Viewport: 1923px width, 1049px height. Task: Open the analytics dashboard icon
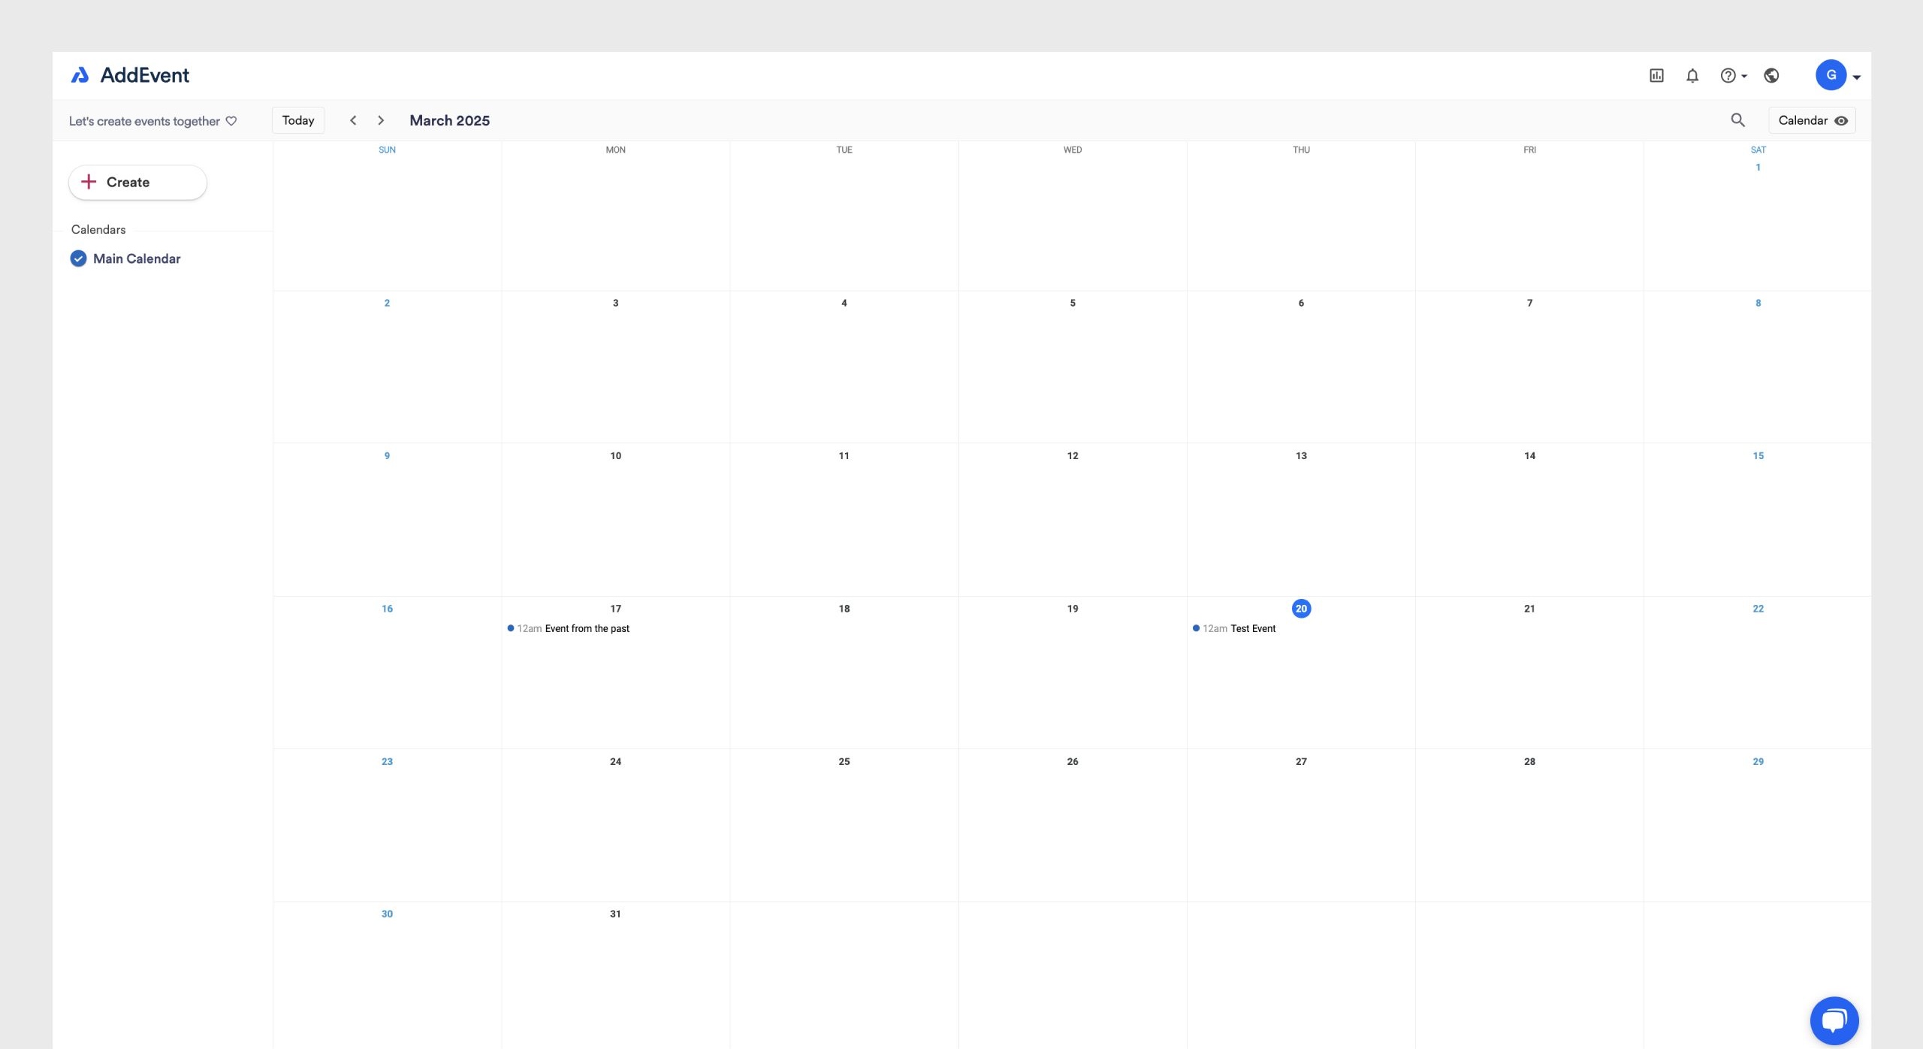[1656, 75]
